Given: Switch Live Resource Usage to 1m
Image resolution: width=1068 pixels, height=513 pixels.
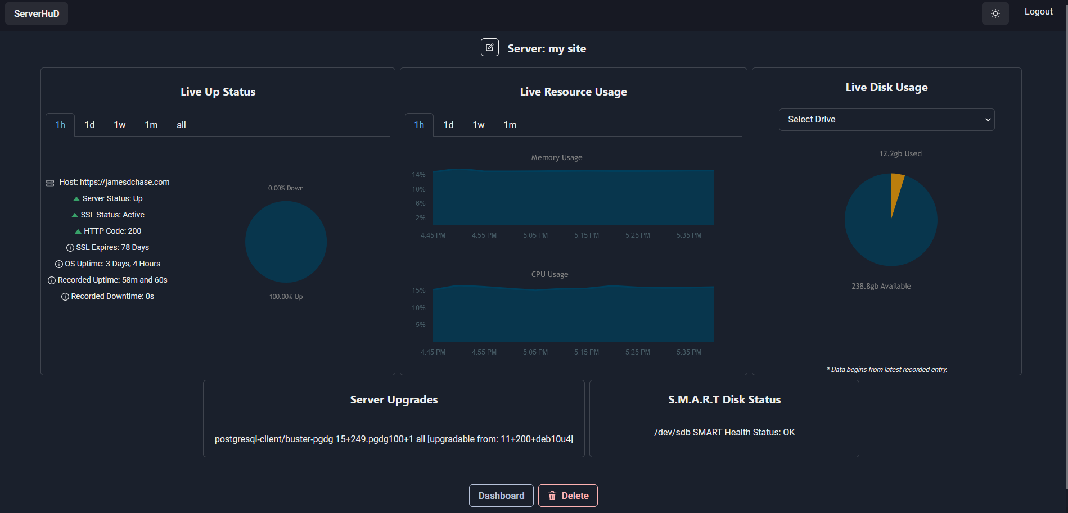Looking at the screenshot, I should pos(510,125).
